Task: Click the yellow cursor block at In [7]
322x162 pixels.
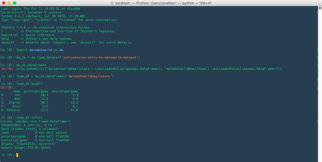Action: [17, 155]
